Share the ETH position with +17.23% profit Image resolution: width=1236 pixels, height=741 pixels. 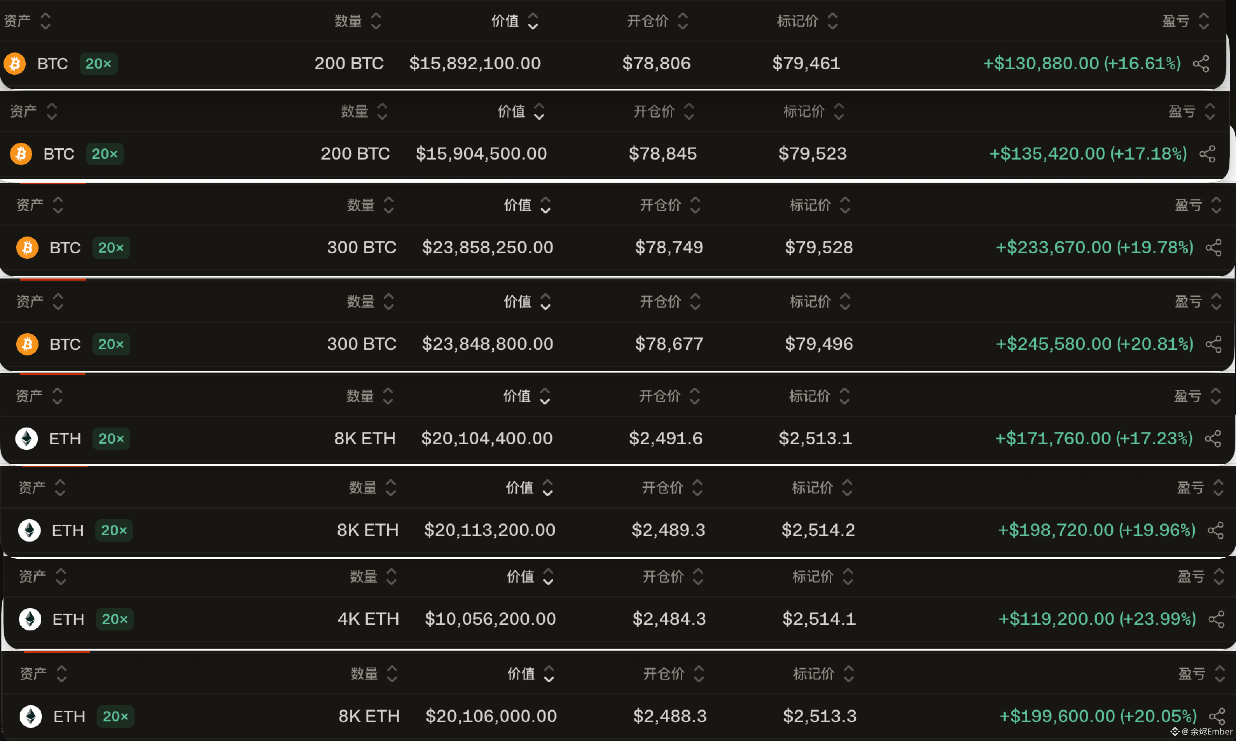[1213, 438]
